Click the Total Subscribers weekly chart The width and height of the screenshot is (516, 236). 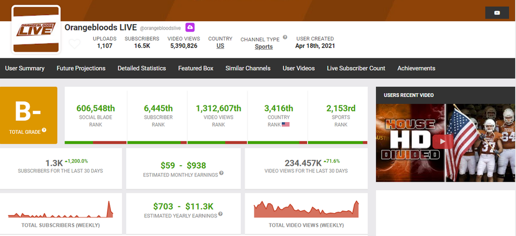click(x=61, y=209)
